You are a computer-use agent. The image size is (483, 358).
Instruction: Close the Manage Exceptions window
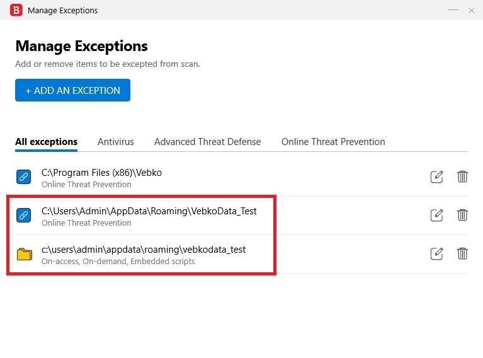point(471,10)
